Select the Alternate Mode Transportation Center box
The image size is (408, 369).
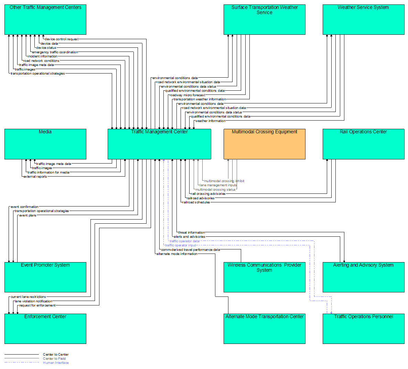pyautogui.click(x=264, y=329)
